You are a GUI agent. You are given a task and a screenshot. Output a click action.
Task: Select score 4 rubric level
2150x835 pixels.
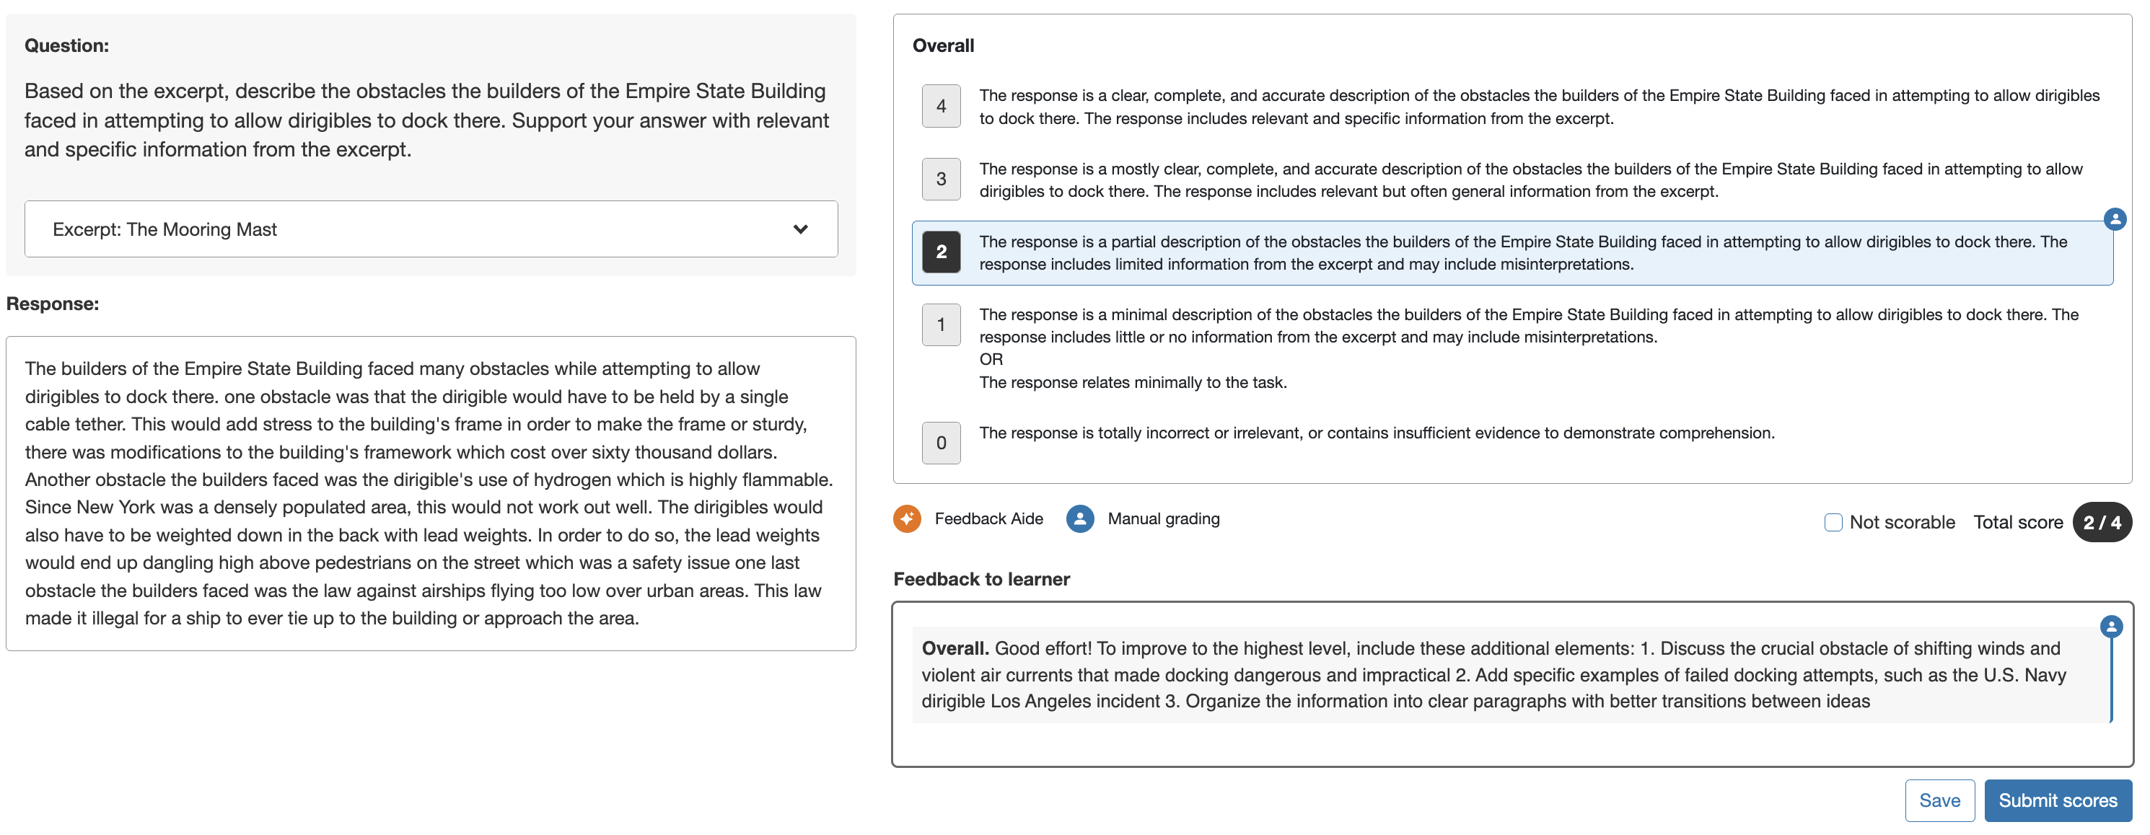pos(941,106)
